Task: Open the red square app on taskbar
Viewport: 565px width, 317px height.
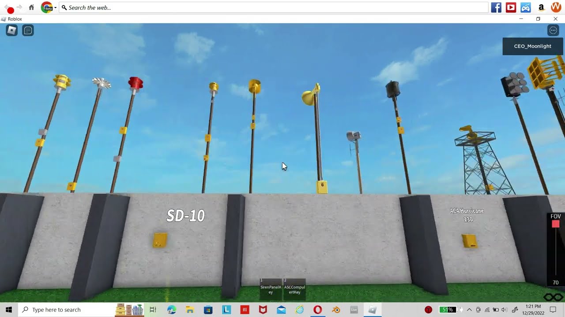Action: pos(245,310)
